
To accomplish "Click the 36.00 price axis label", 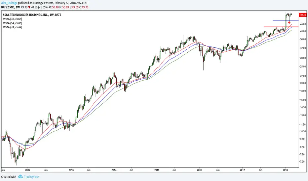I will pyautogui.click(x=303, y=39).
